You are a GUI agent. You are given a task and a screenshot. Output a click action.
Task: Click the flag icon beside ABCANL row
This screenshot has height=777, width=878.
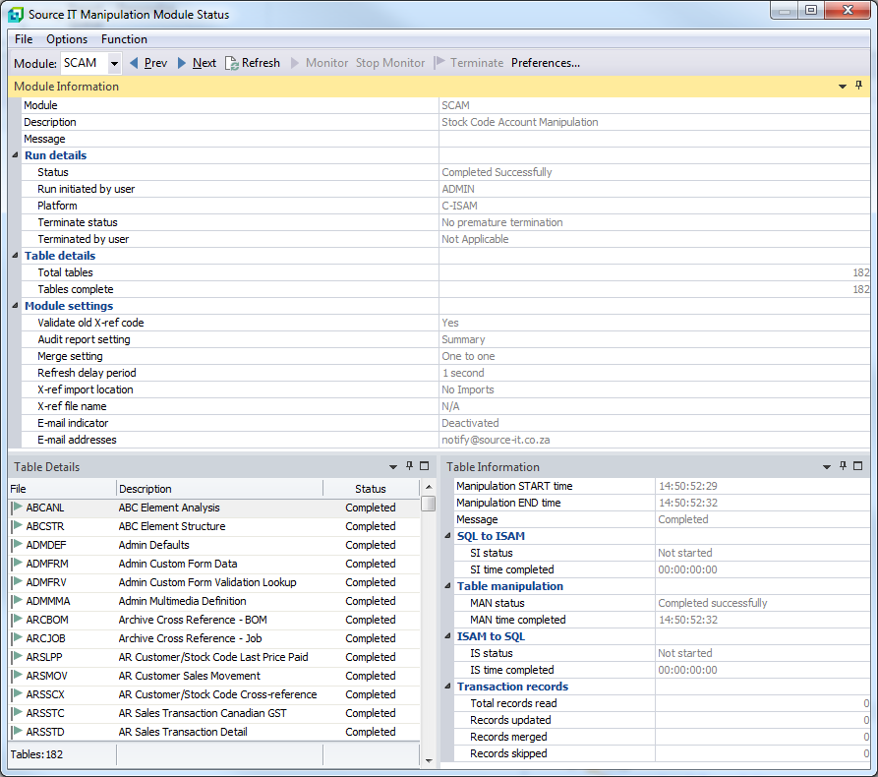[17, 508]
